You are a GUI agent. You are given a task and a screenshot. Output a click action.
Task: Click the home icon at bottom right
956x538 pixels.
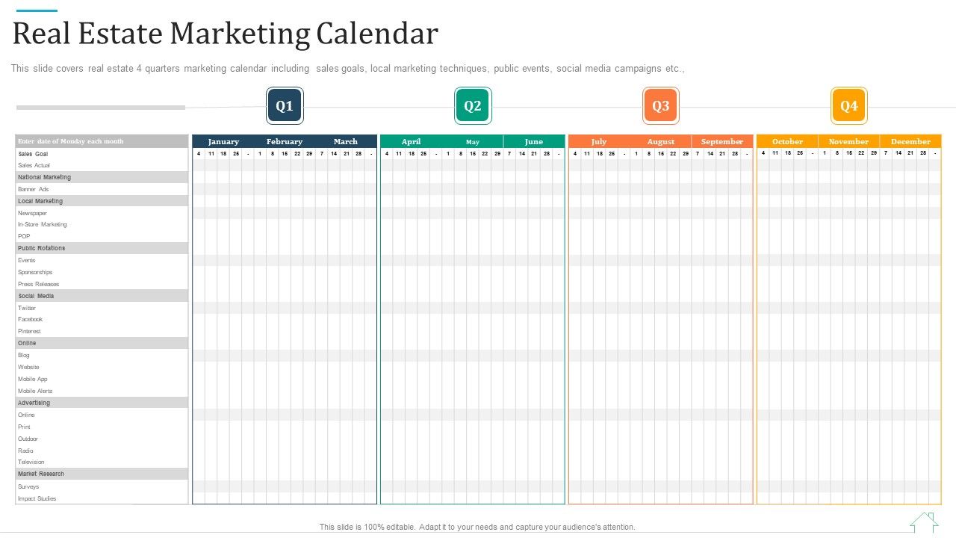tap(924, 522)
